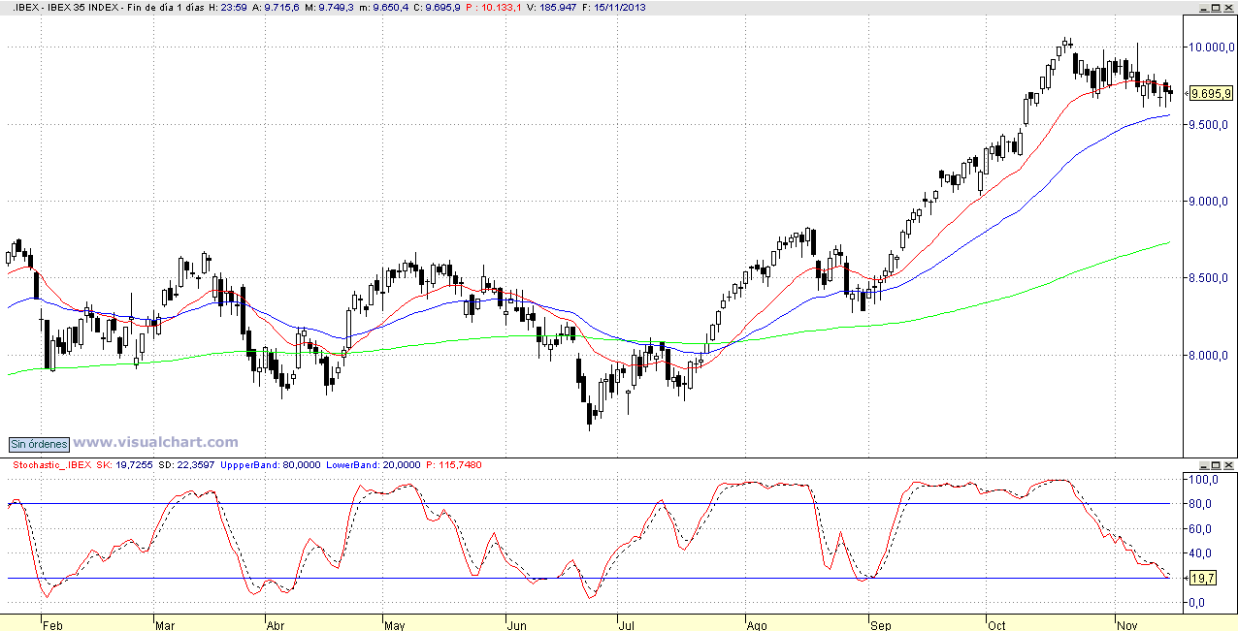Click the '9.500,0' price axis label
This screenshot has height=631, width=1238.
click(x=1209, y=124)
